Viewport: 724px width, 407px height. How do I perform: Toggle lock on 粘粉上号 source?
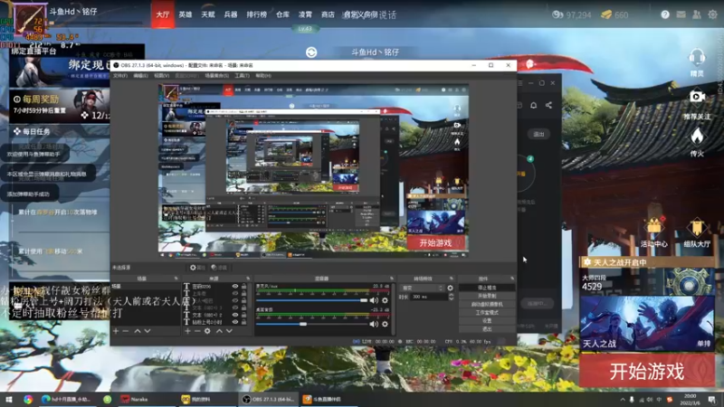point(243,322)
